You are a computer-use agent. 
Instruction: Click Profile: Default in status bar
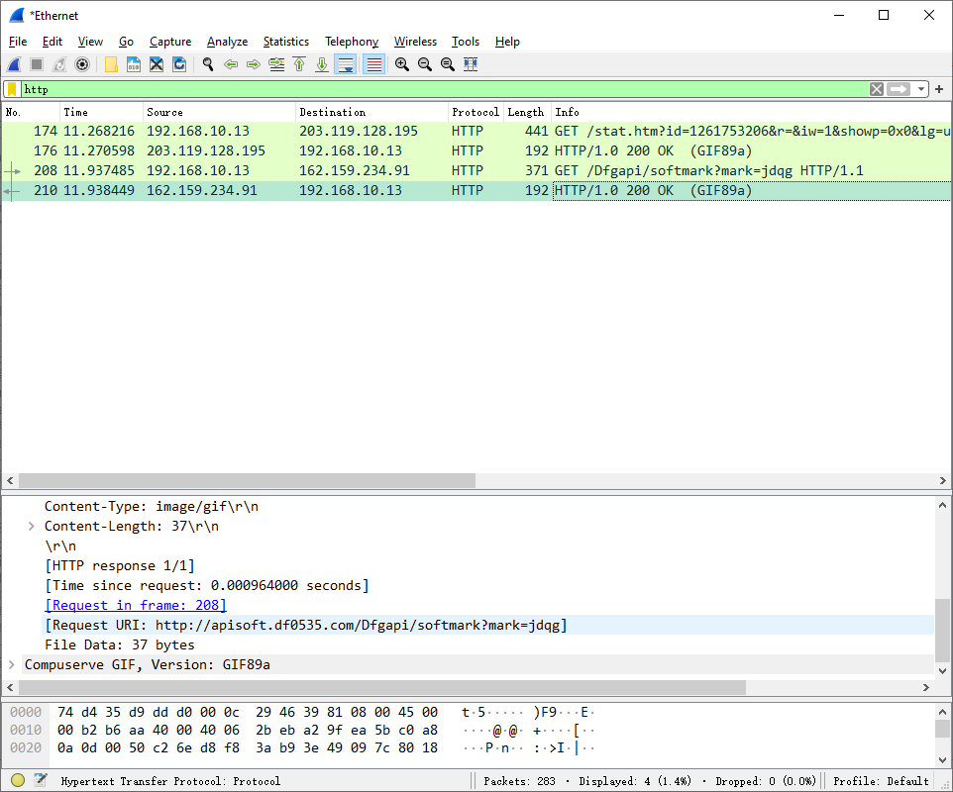(882, 781)
